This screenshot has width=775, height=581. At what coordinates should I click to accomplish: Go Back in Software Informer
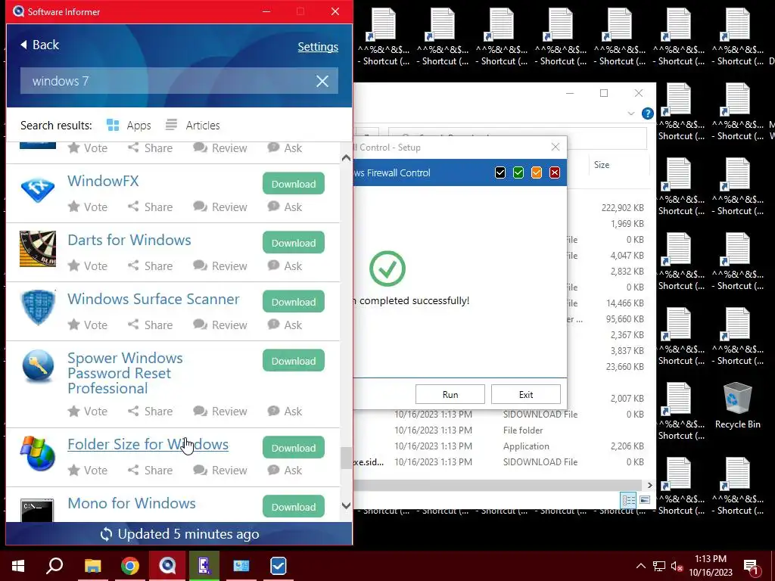click(39, 45)
